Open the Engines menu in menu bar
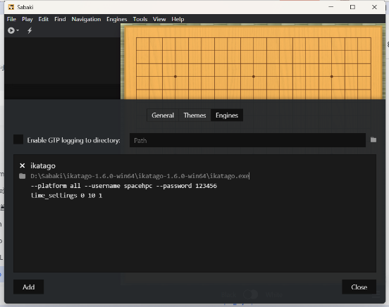Viewport: 389px width, 307px height. (116, 19)
